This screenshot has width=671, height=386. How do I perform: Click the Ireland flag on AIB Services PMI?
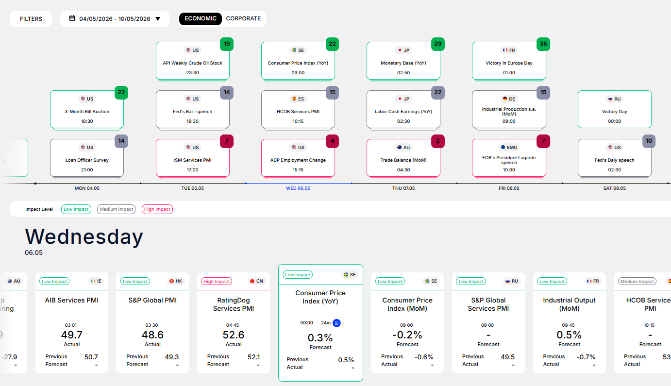pyautogui.click(x=93, y=281)
